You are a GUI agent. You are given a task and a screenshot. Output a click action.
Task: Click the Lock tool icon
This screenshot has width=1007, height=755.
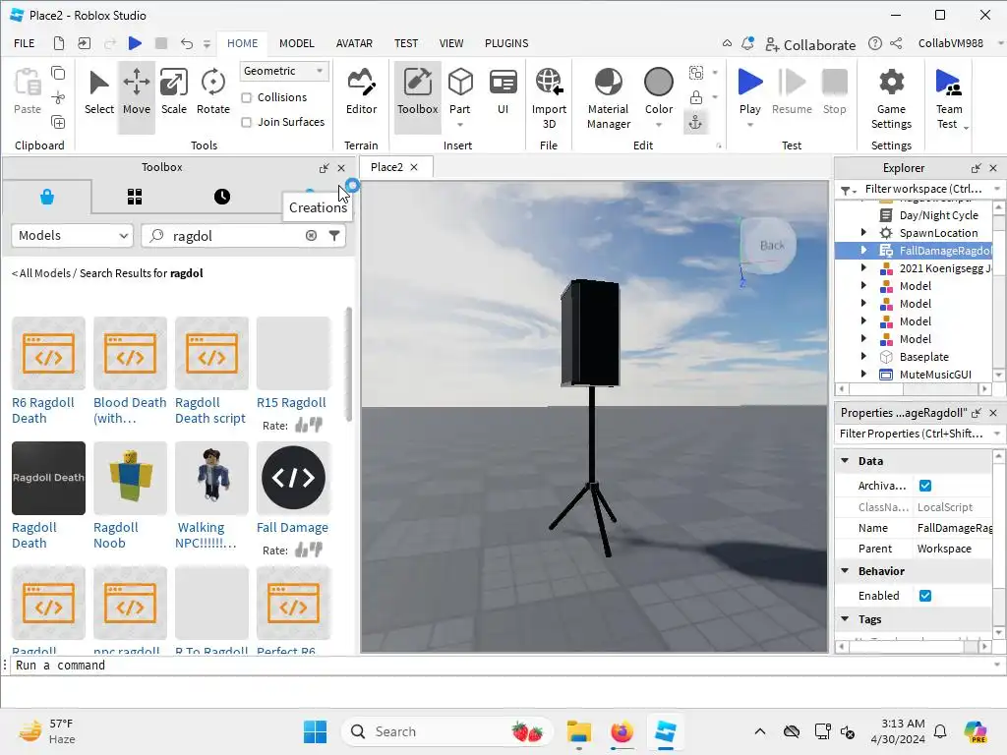[695, 97]
